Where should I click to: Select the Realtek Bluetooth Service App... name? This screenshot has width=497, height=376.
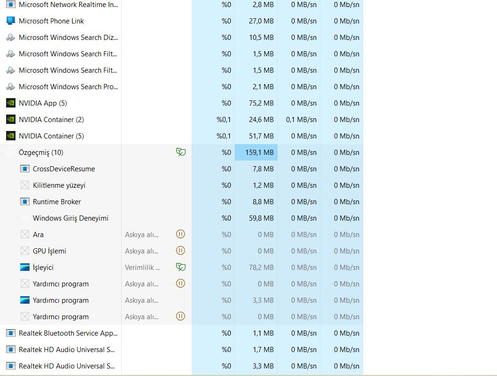pos(68,333)
